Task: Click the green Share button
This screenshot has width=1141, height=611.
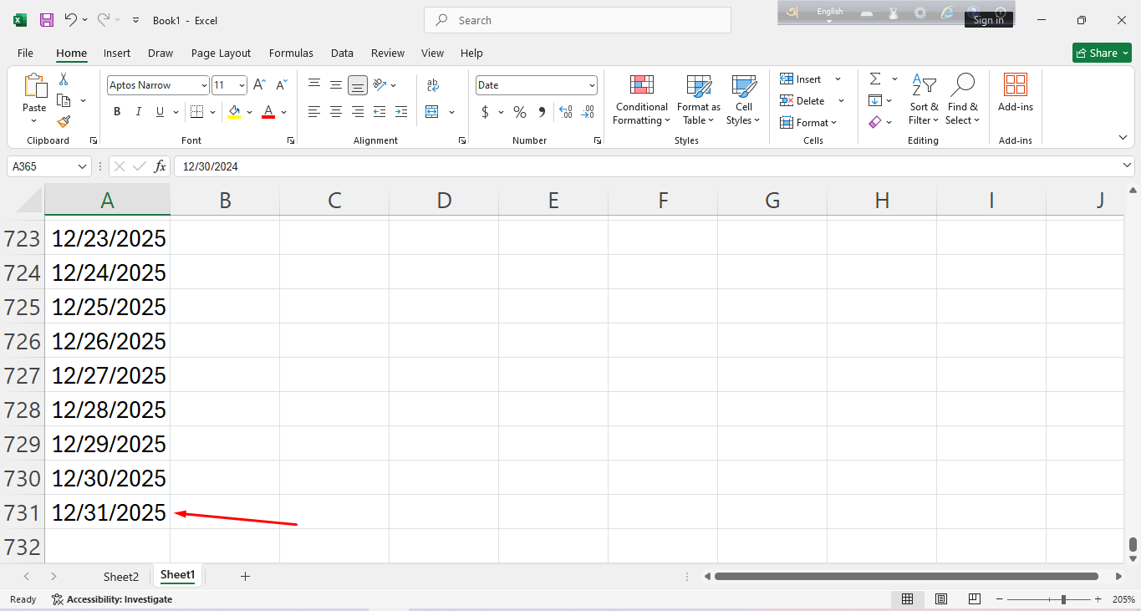Action: tap(1101, 53)
